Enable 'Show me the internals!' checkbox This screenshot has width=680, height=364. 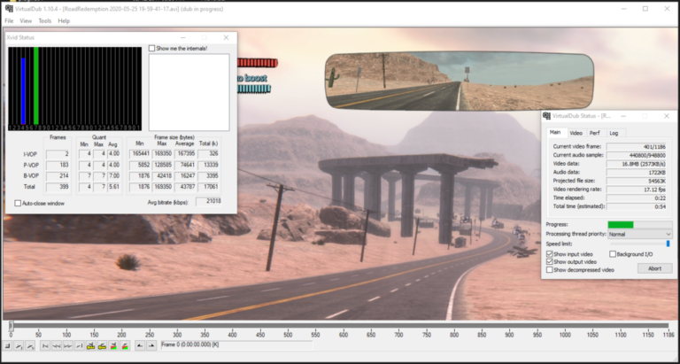pos(151,48)
